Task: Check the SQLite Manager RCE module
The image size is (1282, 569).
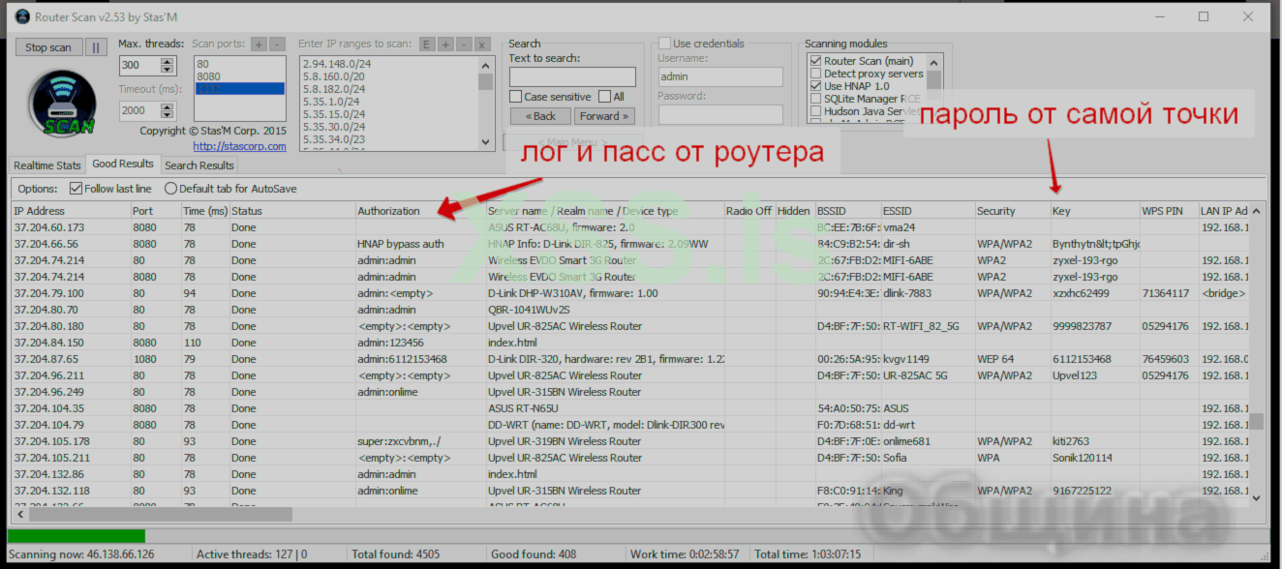Action: click(815, 99)
